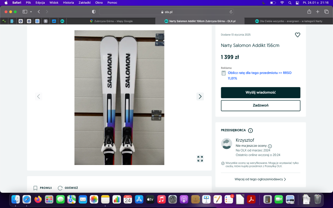
Task: Open the Safari Share menu
Action: [x=309, y=12]
